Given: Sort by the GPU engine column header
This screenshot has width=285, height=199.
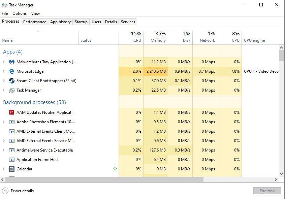Looking at the screenshot, I should point(260,37).
